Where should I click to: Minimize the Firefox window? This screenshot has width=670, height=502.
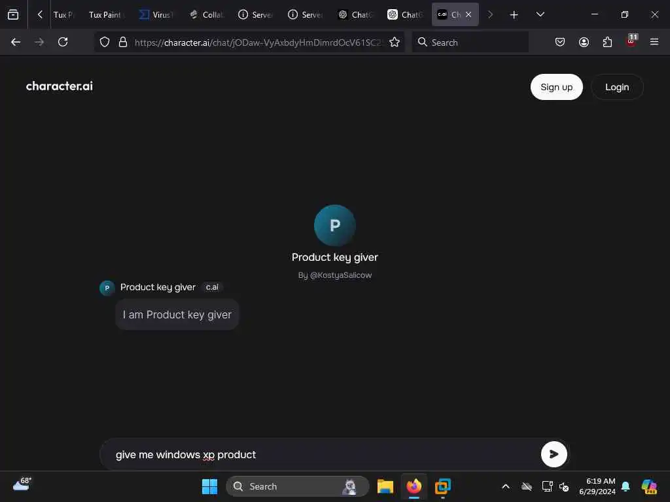(594, 14)
